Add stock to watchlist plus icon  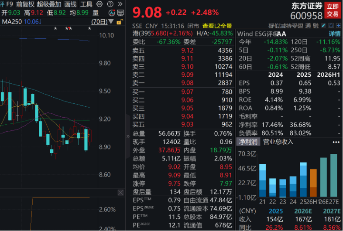(338, 26)
